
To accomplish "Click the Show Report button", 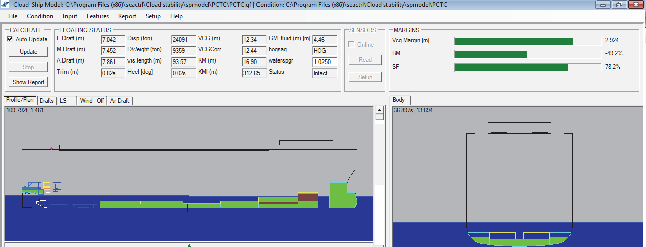I will [28, 82].
